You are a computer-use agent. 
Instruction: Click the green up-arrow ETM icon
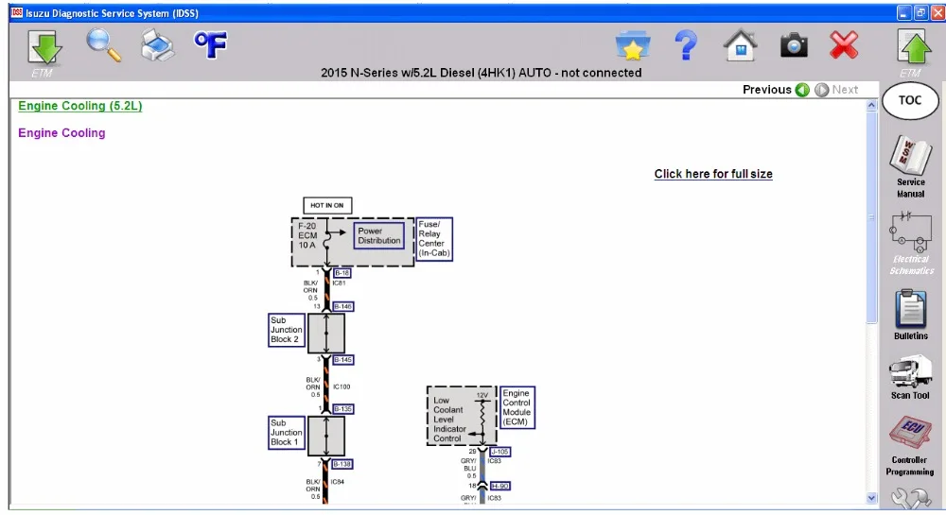[915, 47]
